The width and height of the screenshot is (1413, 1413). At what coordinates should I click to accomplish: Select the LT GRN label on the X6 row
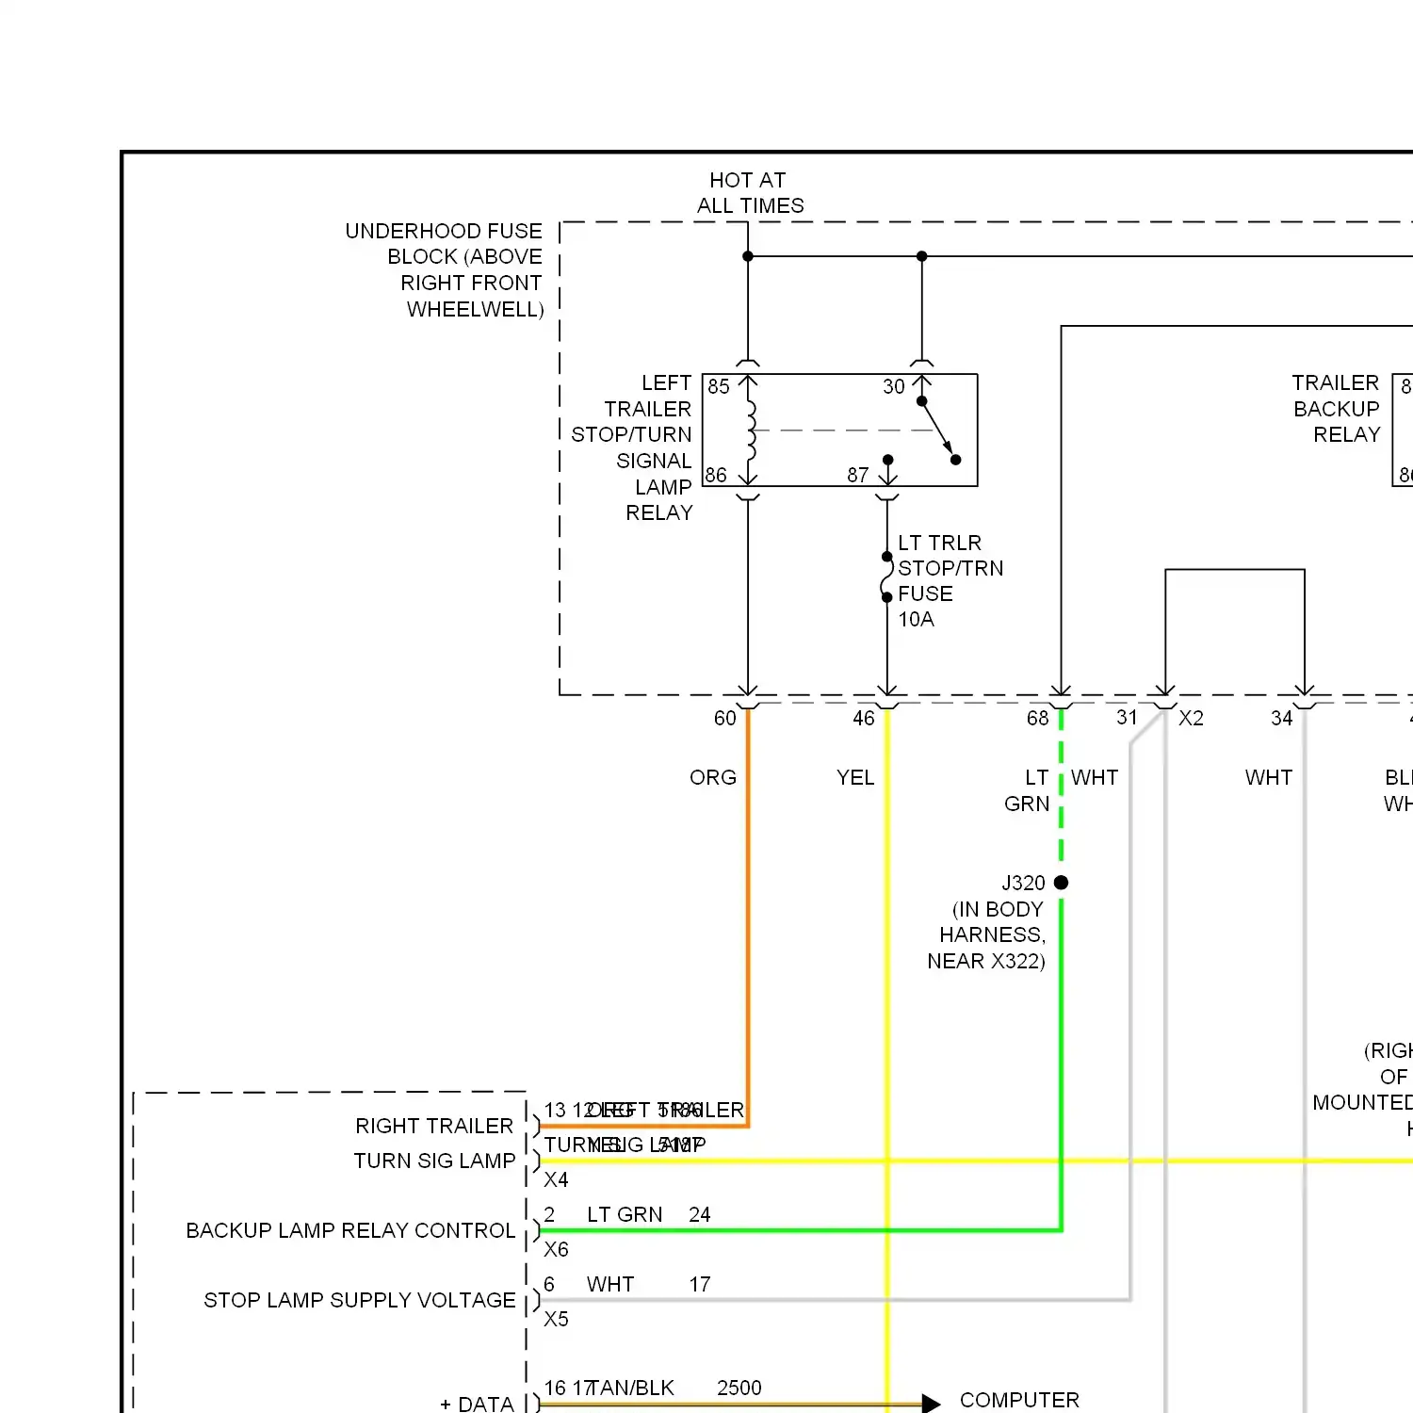point(625,1215)
